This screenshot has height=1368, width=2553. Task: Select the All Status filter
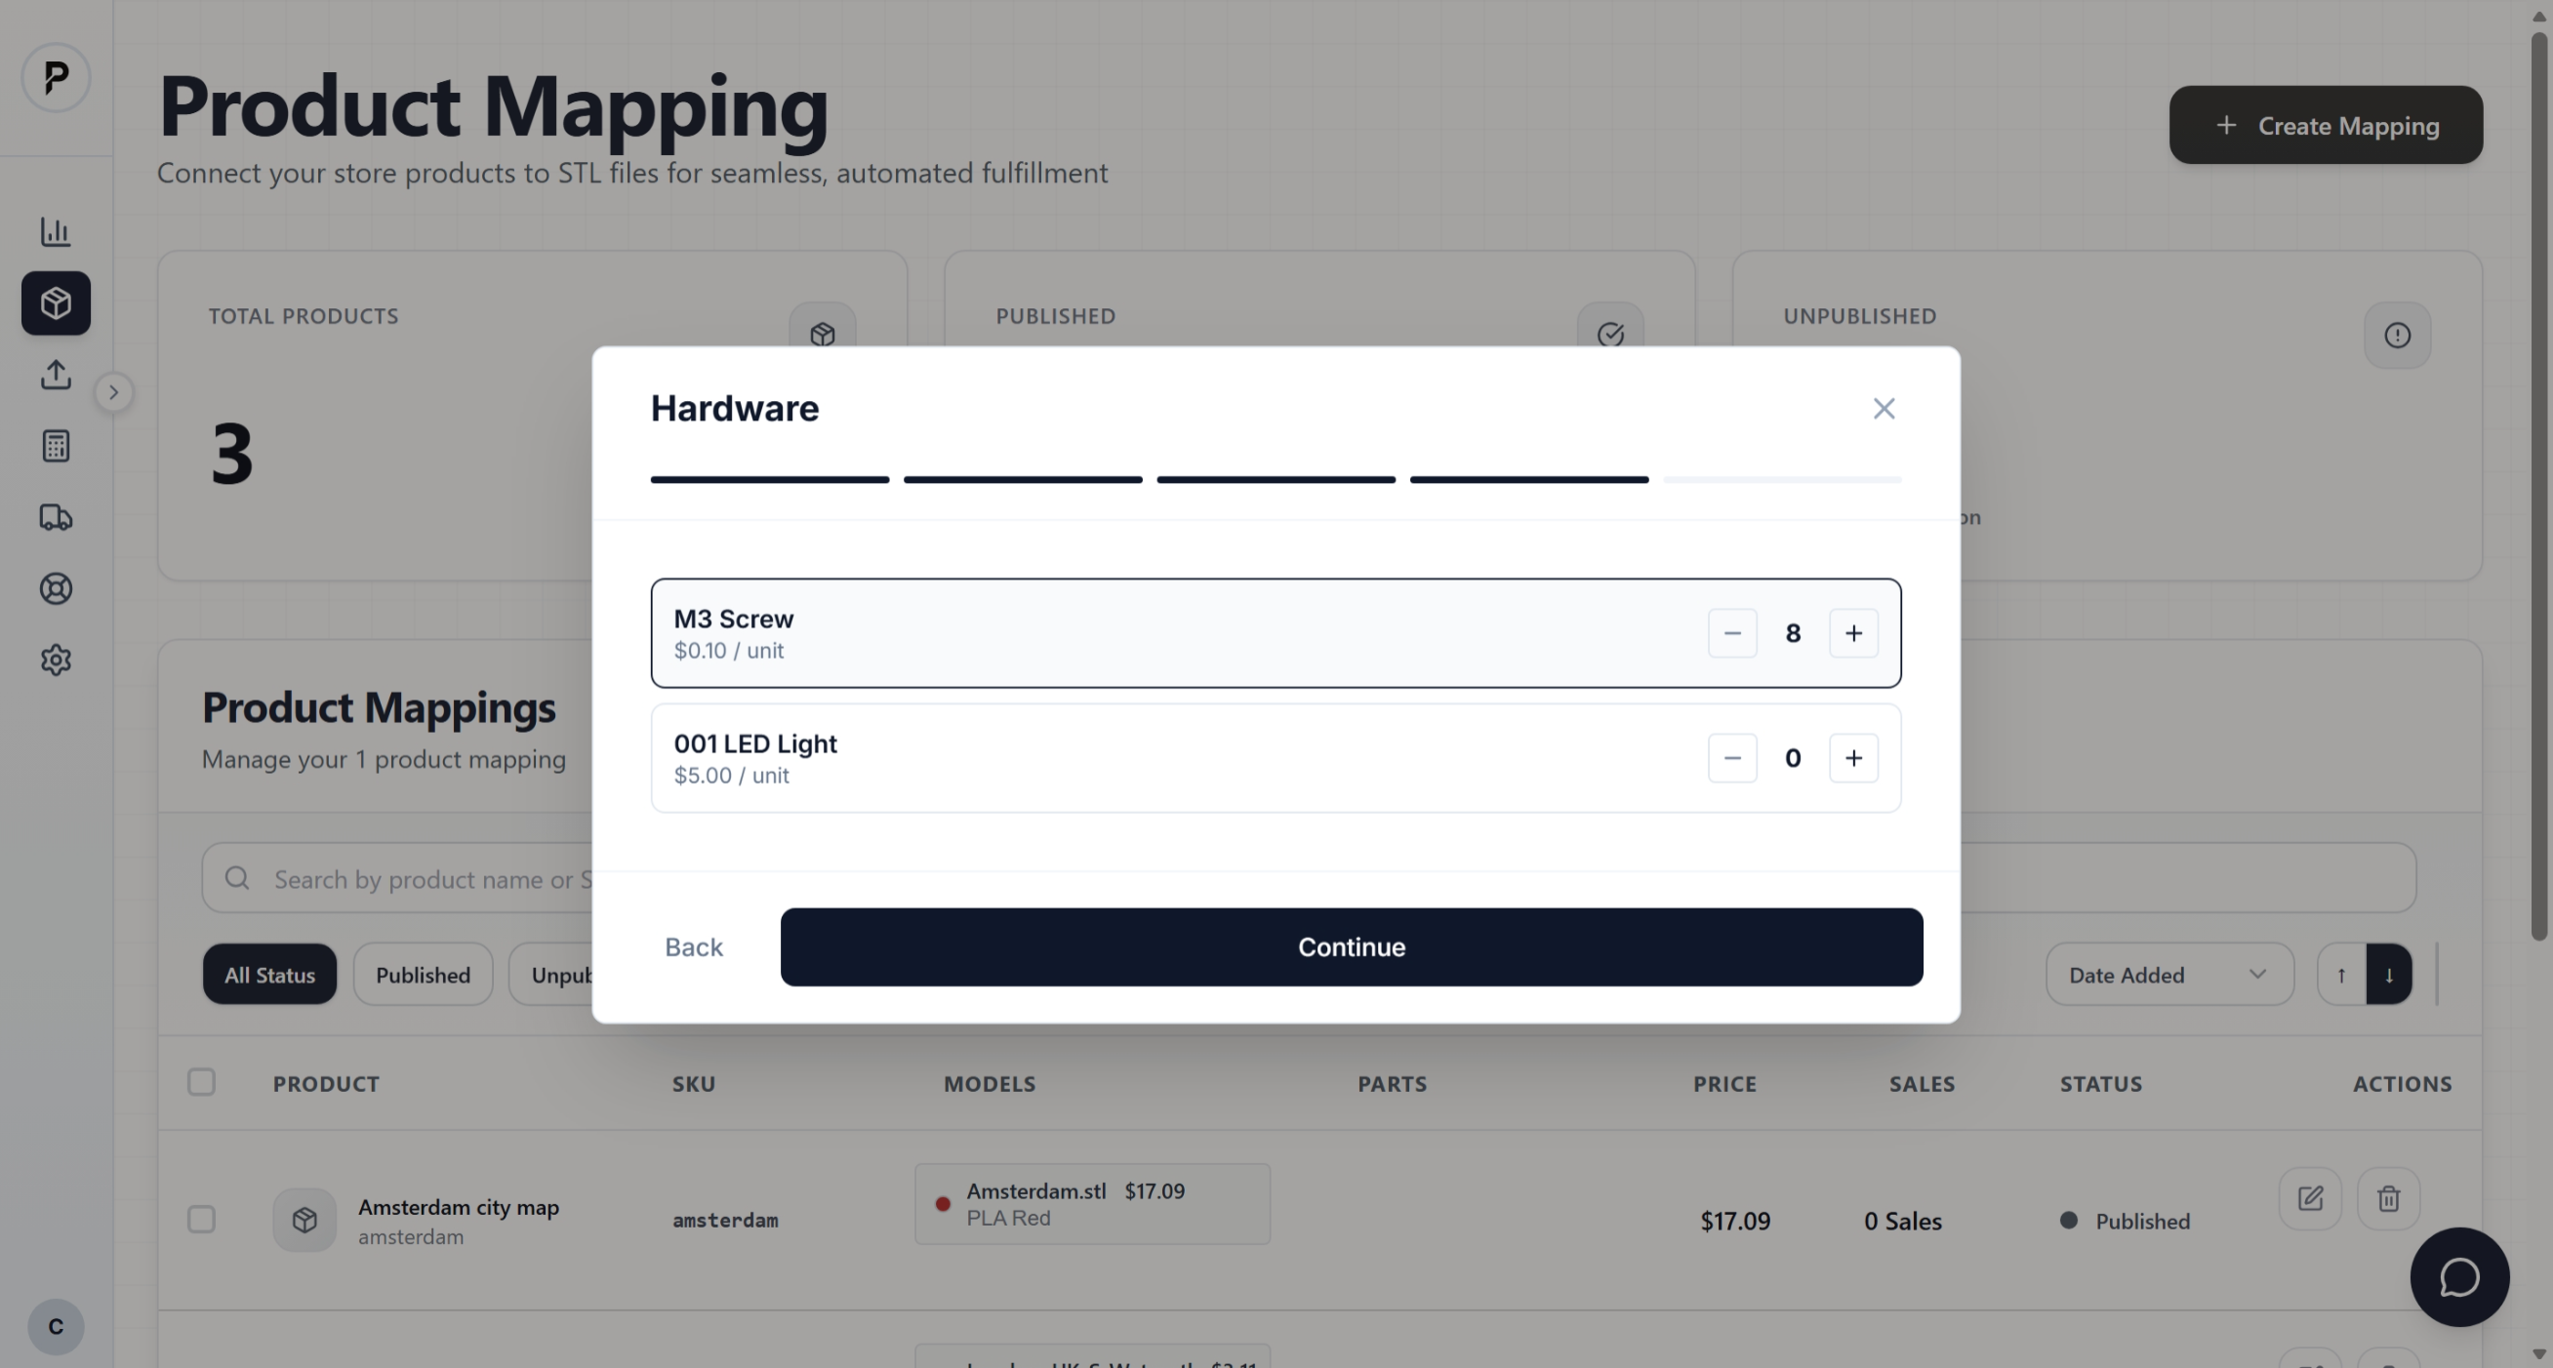[x=269, y=975]
